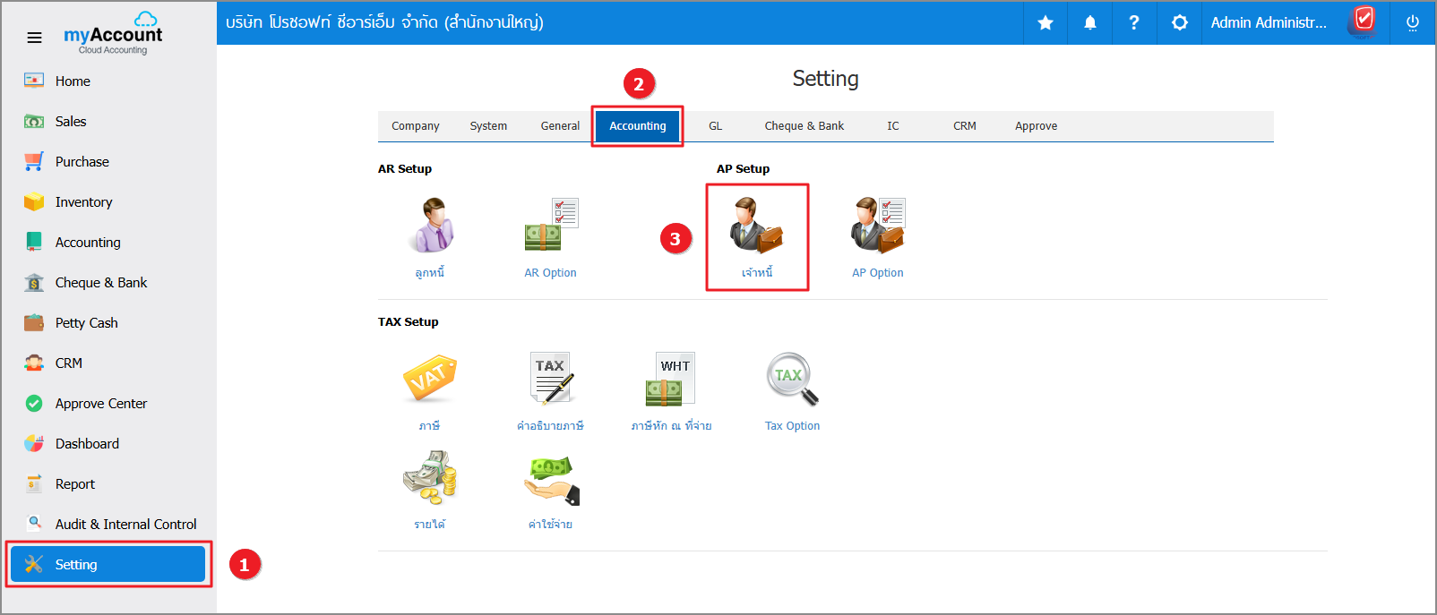Select the Company settings tab
This screenshot has height=615, width=1437.
(415, 126)
